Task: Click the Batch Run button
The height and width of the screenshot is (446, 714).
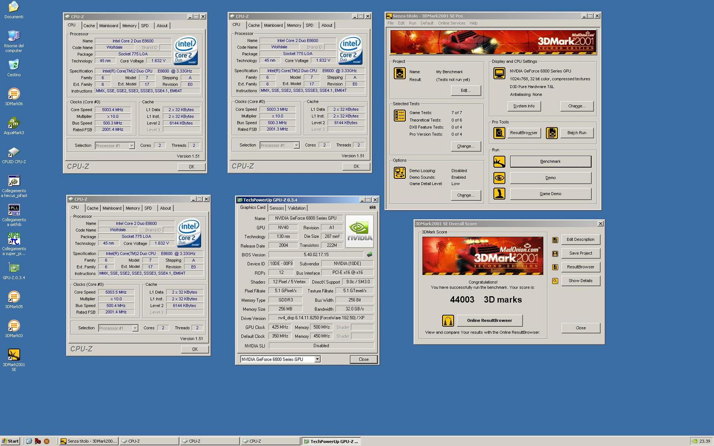Action: point(577,133)
